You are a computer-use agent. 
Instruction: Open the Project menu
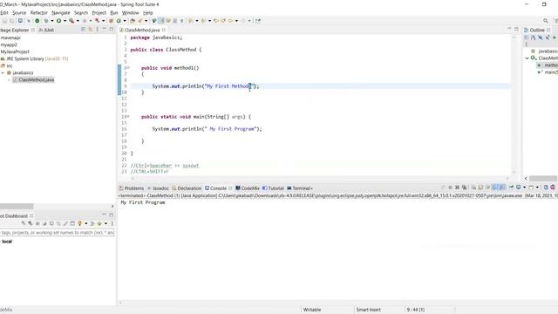click(99, 13)
